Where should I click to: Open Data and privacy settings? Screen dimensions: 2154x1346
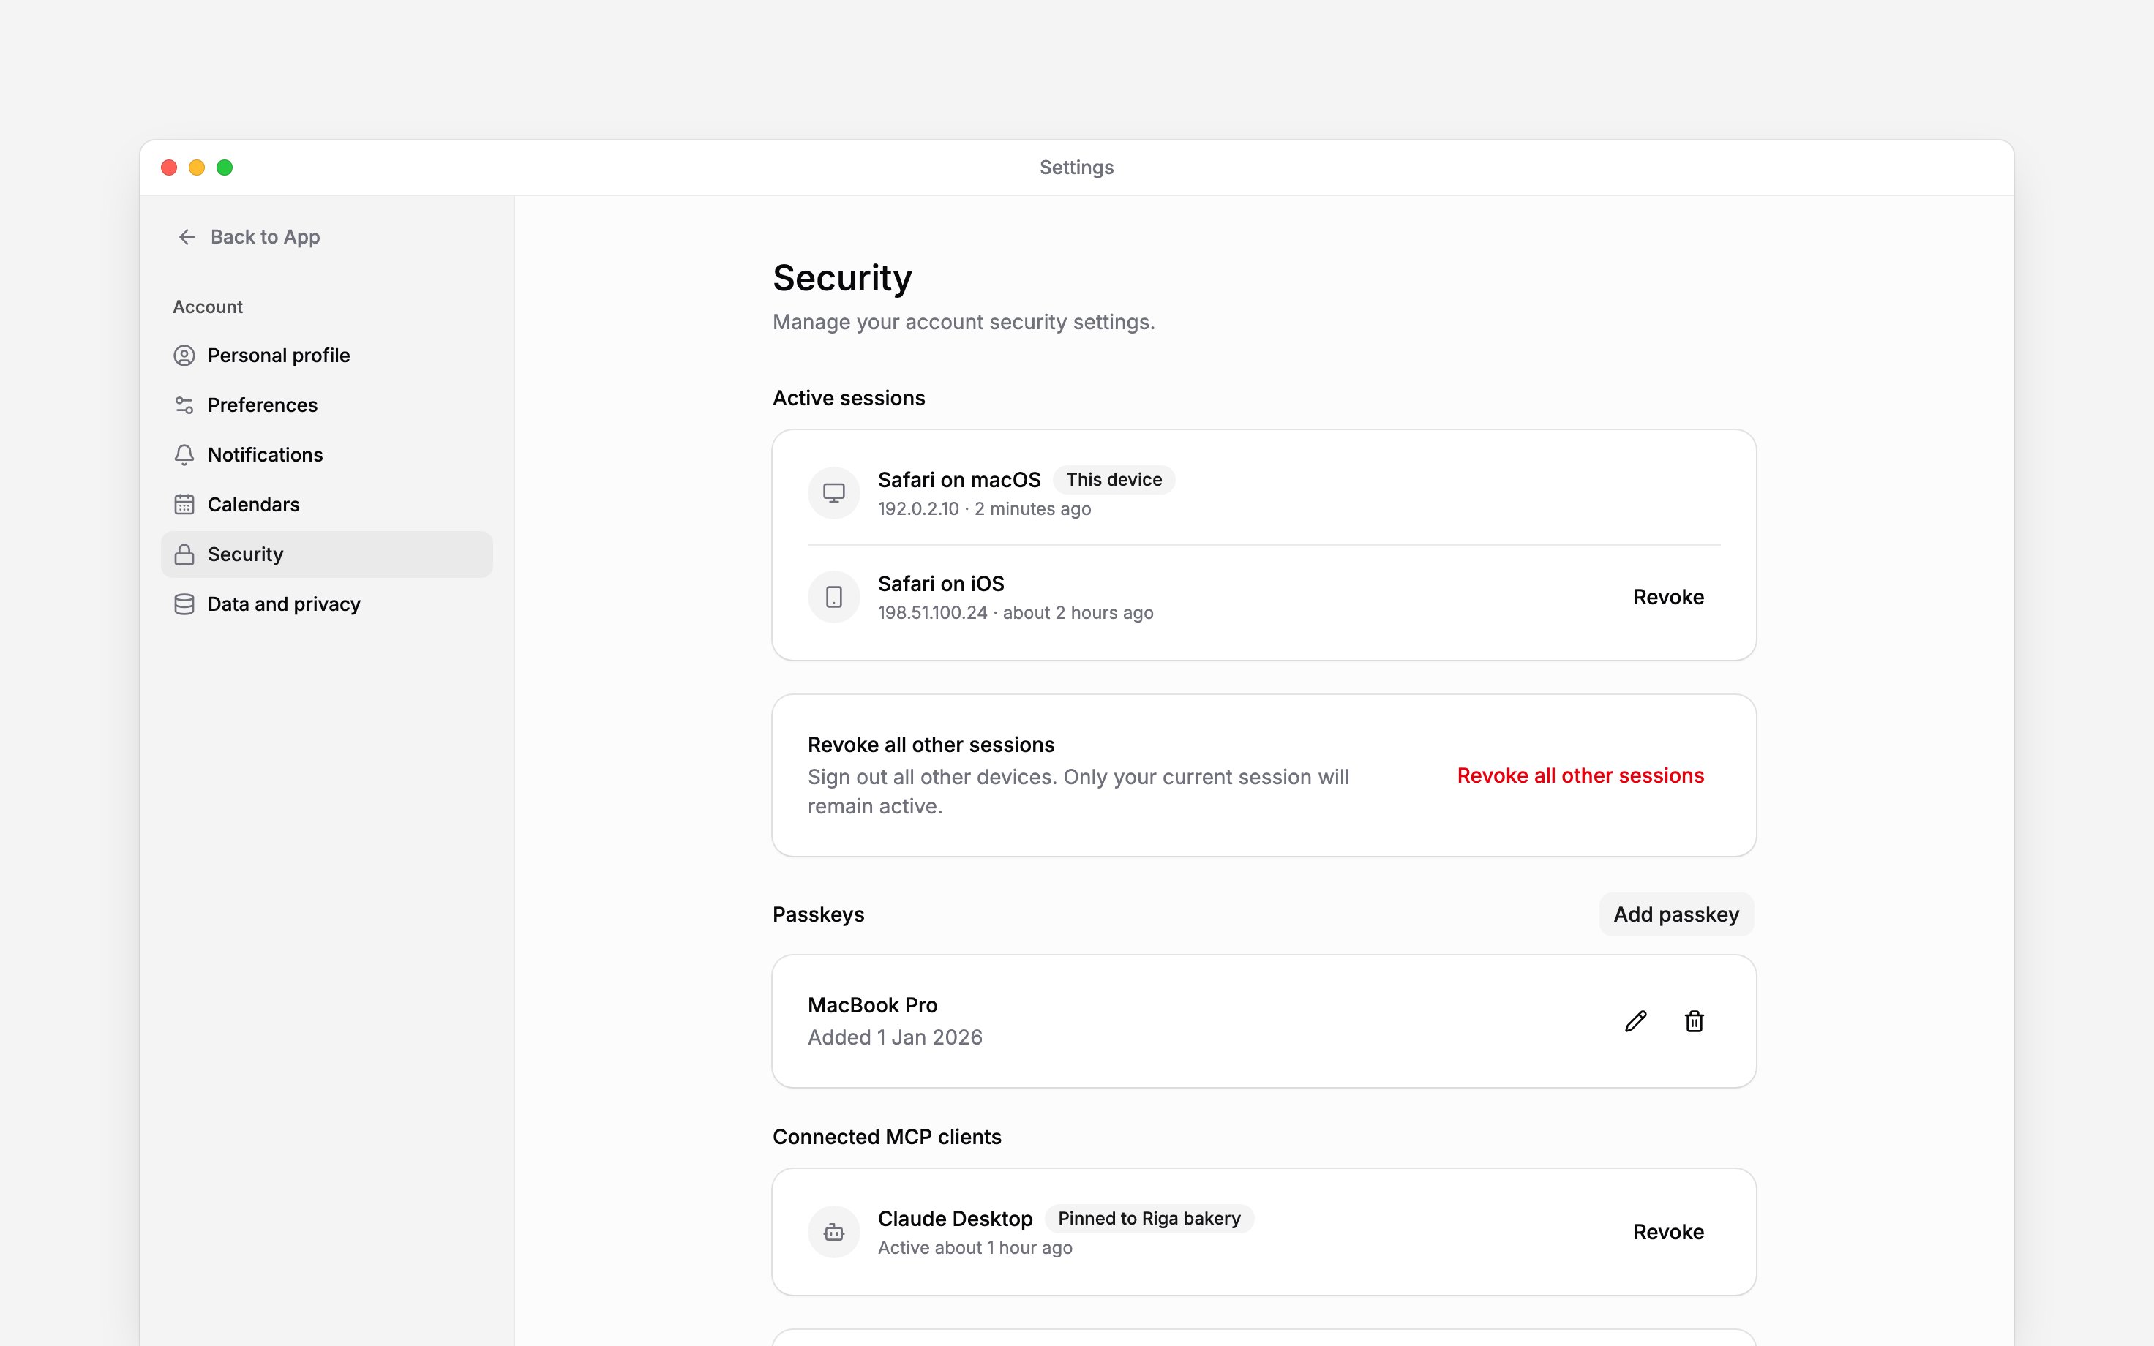[x=326, y=604]
